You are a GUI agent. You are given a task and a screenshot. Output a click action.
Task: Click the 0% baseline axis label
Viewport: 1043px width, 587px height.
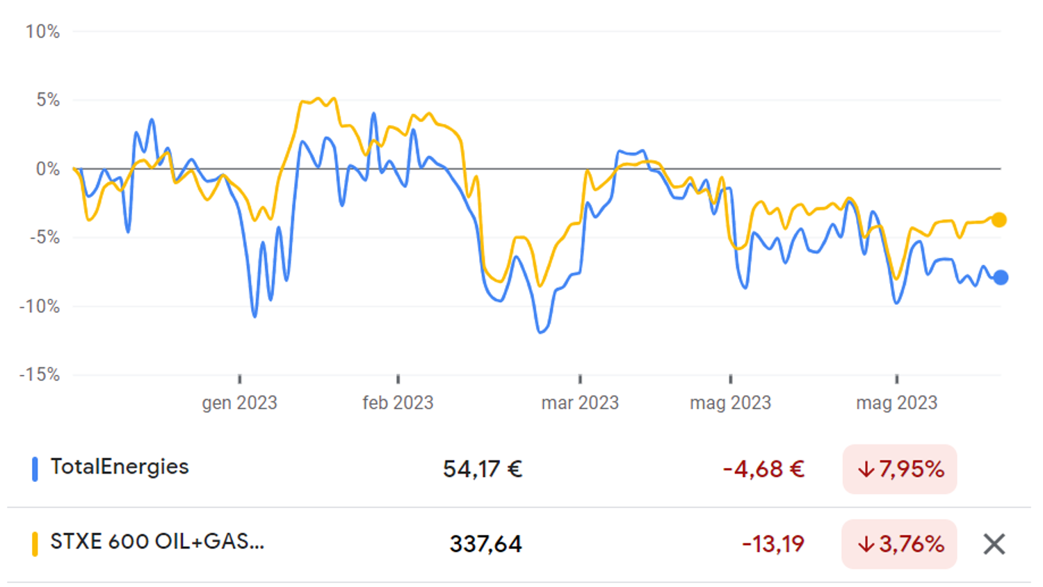pyautogui.click(x=47, y=169)
